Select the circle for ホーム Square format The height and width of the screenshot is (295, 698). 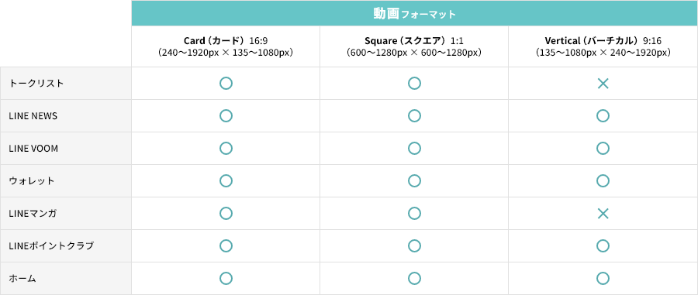click(414, 279)
